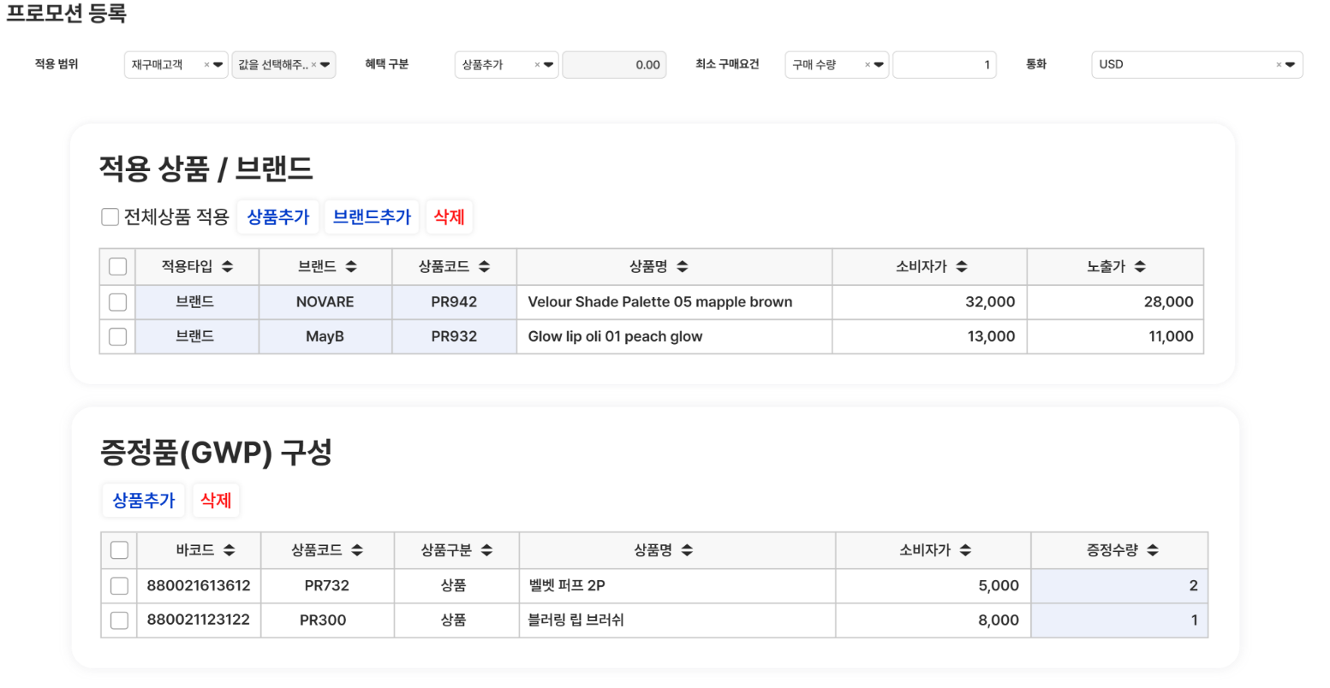Screen dimensions: 1330x688
Task: Sort table by 적용타입 column arrows
Action: tap(227, 267)
